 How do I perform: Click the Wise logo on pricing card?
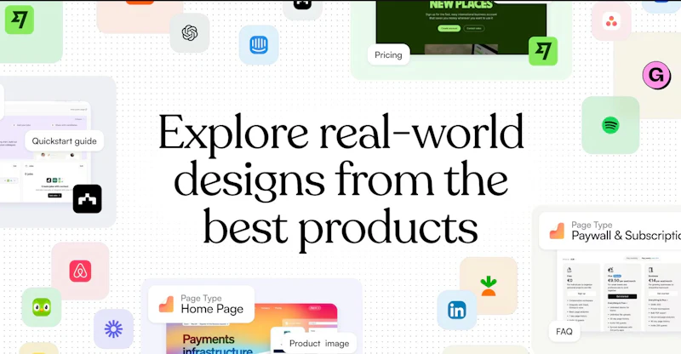[543, 51]
